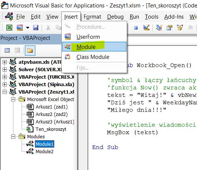
Task: Click the Project - VBAProject panel title
Action: [x=25, y=38]
